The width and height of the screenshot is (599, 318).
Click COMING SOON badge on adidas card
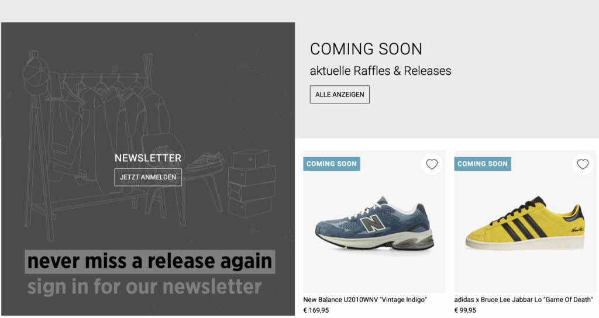(483, 164)
